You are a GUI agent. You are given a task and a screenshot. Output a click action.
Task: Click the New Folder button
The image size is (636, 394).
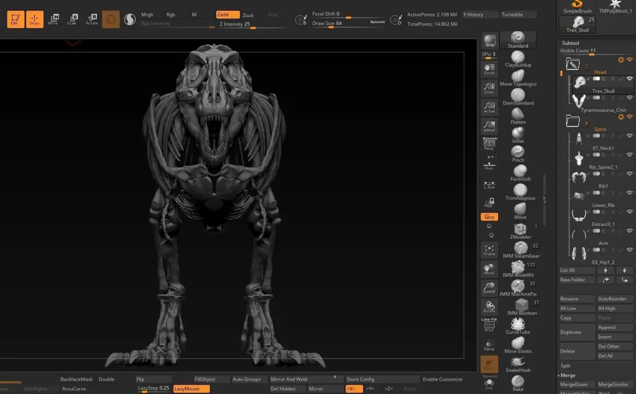pos(577,279)
